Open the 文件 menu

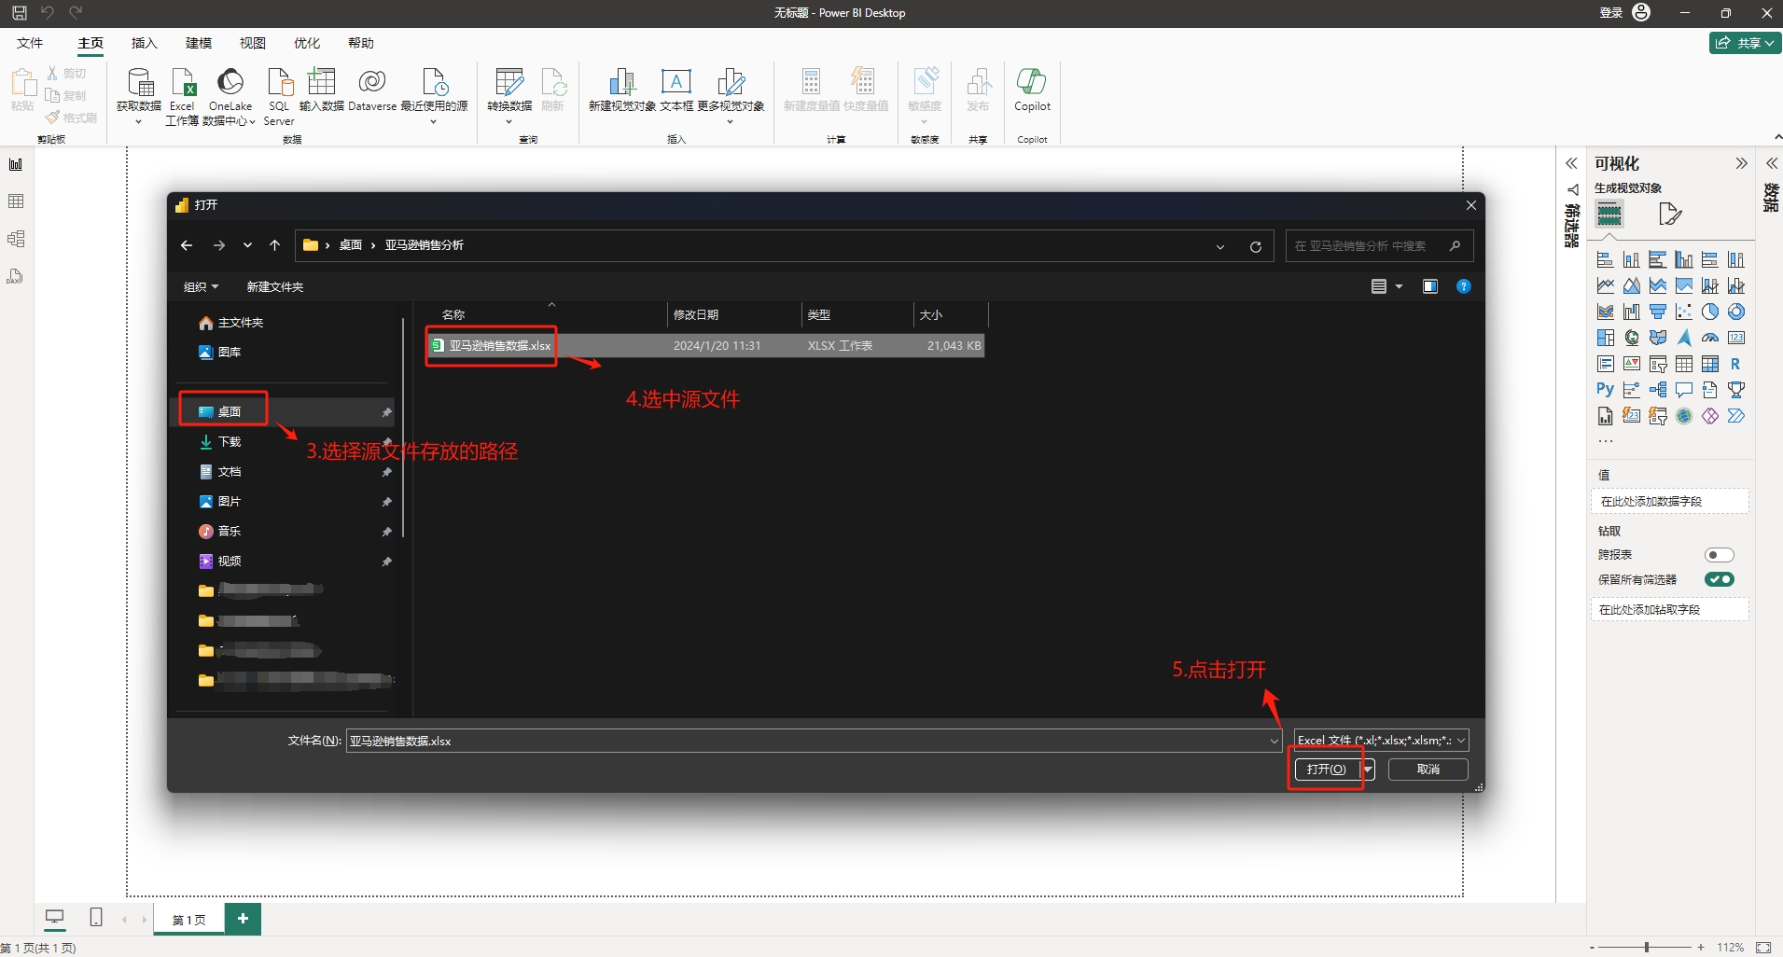30,43
